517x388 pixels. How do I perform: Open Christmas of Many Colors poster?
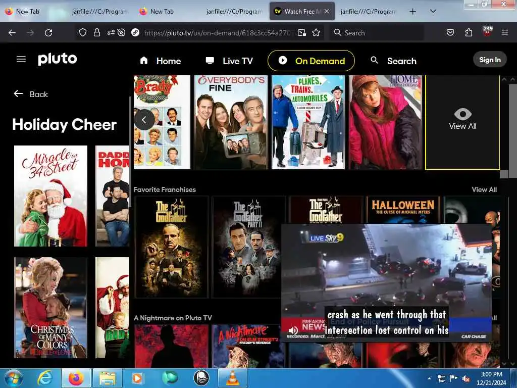51,308
